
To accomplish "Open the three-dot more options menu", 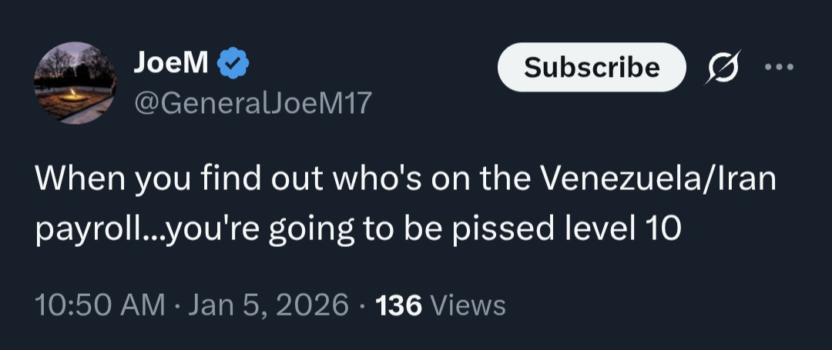I will point(778,67).
